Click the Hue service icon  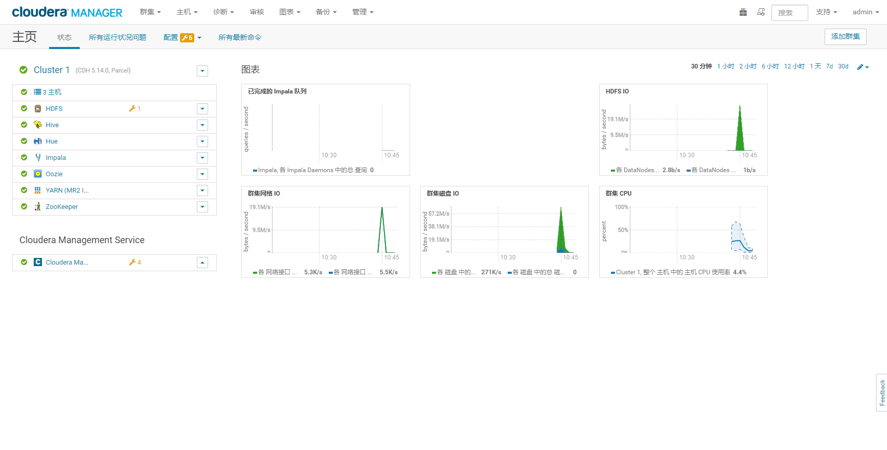38,141
